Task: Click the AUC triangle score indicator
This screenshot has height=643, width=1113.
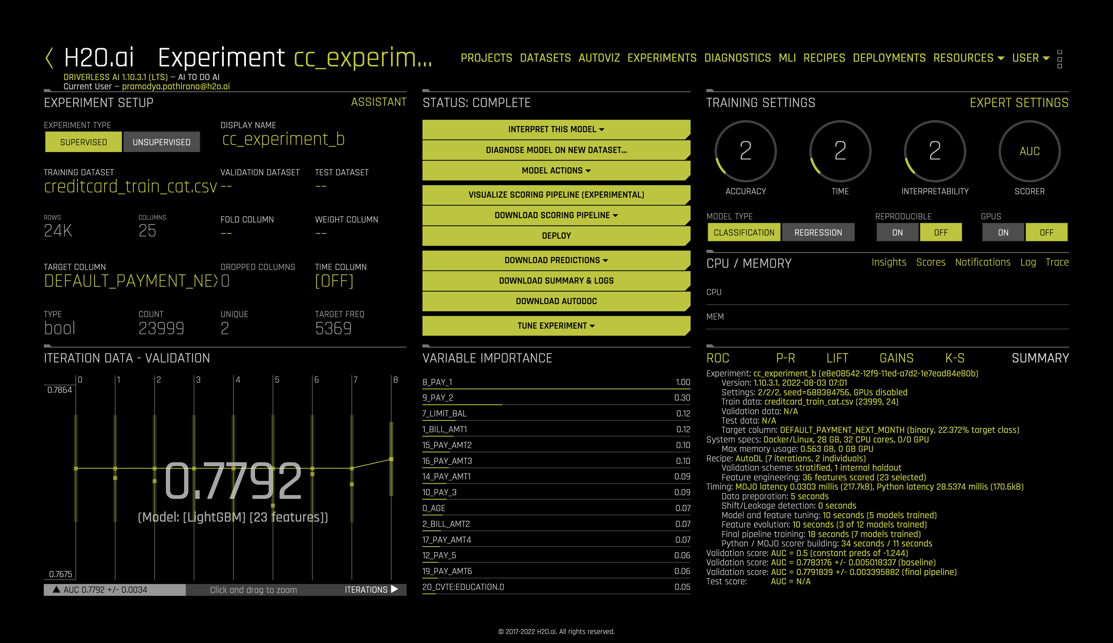Action: click(x=57, y=589)
